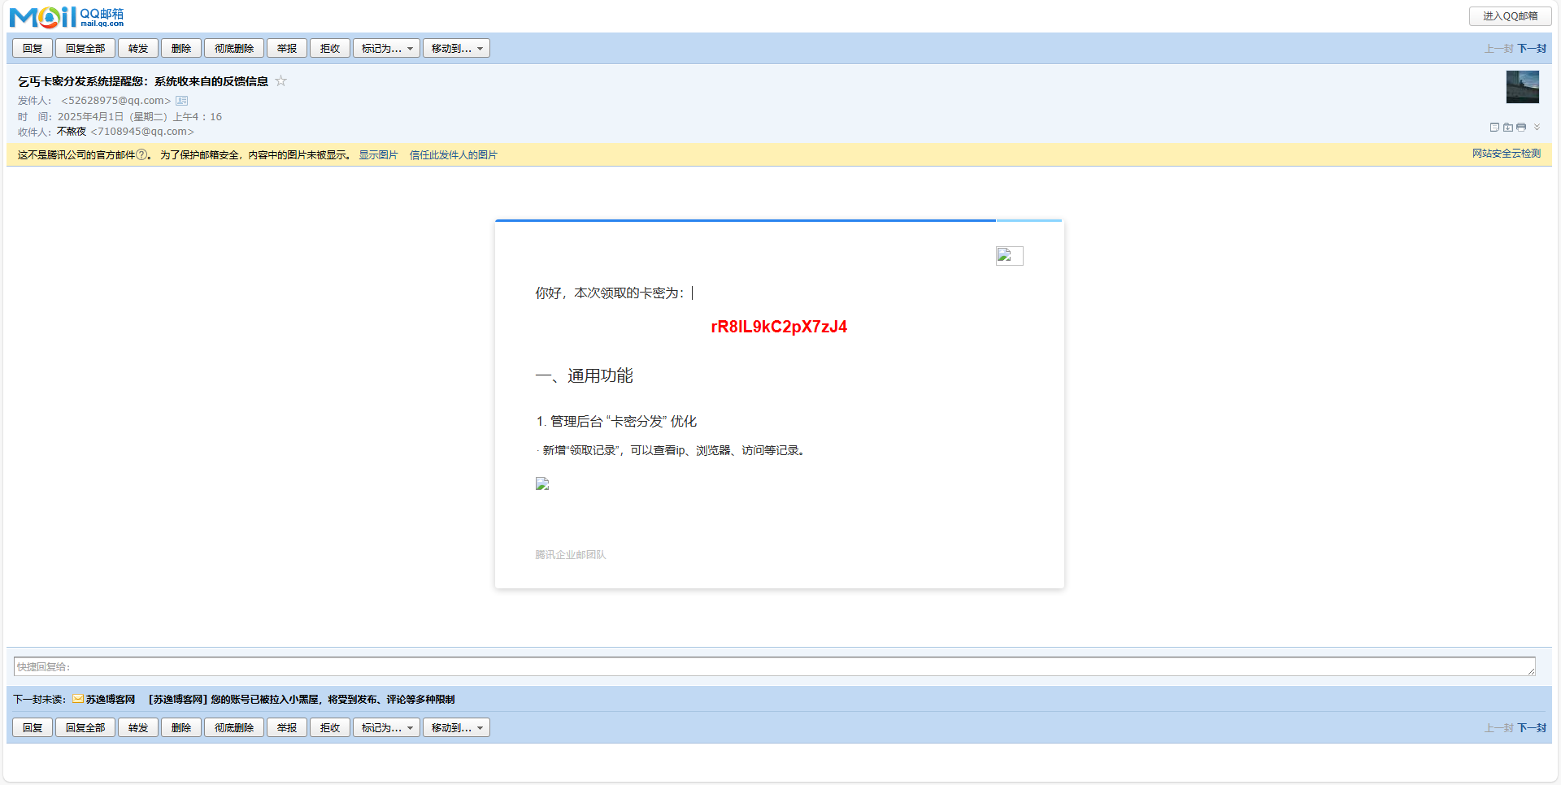Print the email with the printer icon

tap(1521, 127)
